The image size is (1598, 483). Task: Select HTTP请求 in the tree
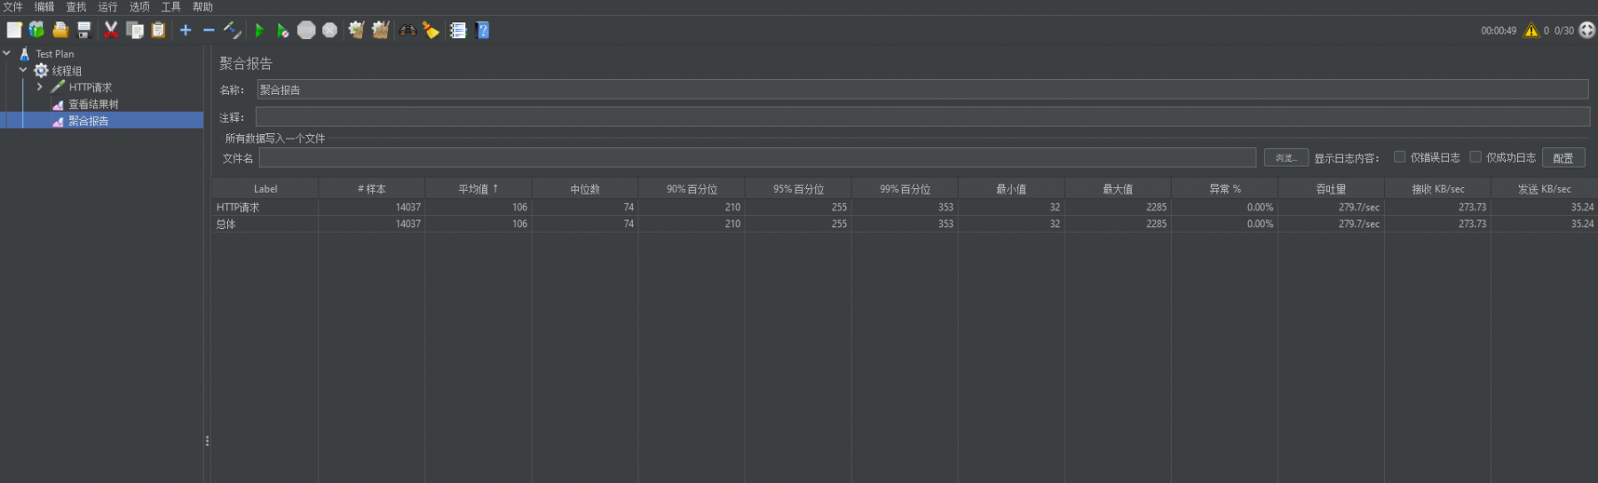(x=91, y=87)
